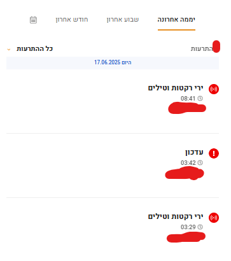Open the calendar date picker icon
The width and height of the screenshot is (231, 261).
(33, 20)
